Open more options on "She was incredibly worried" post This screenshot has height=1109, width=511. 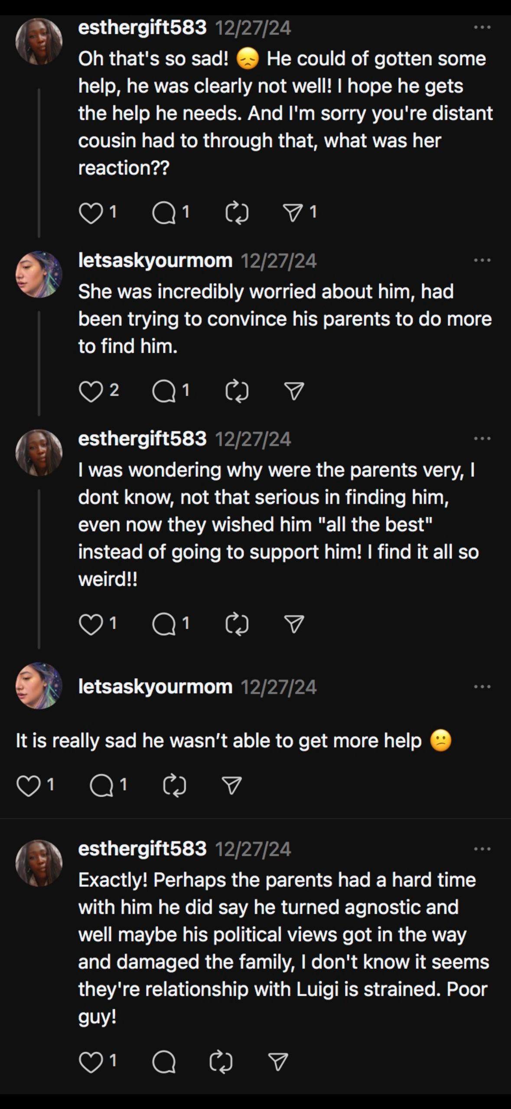click(482, 260)
